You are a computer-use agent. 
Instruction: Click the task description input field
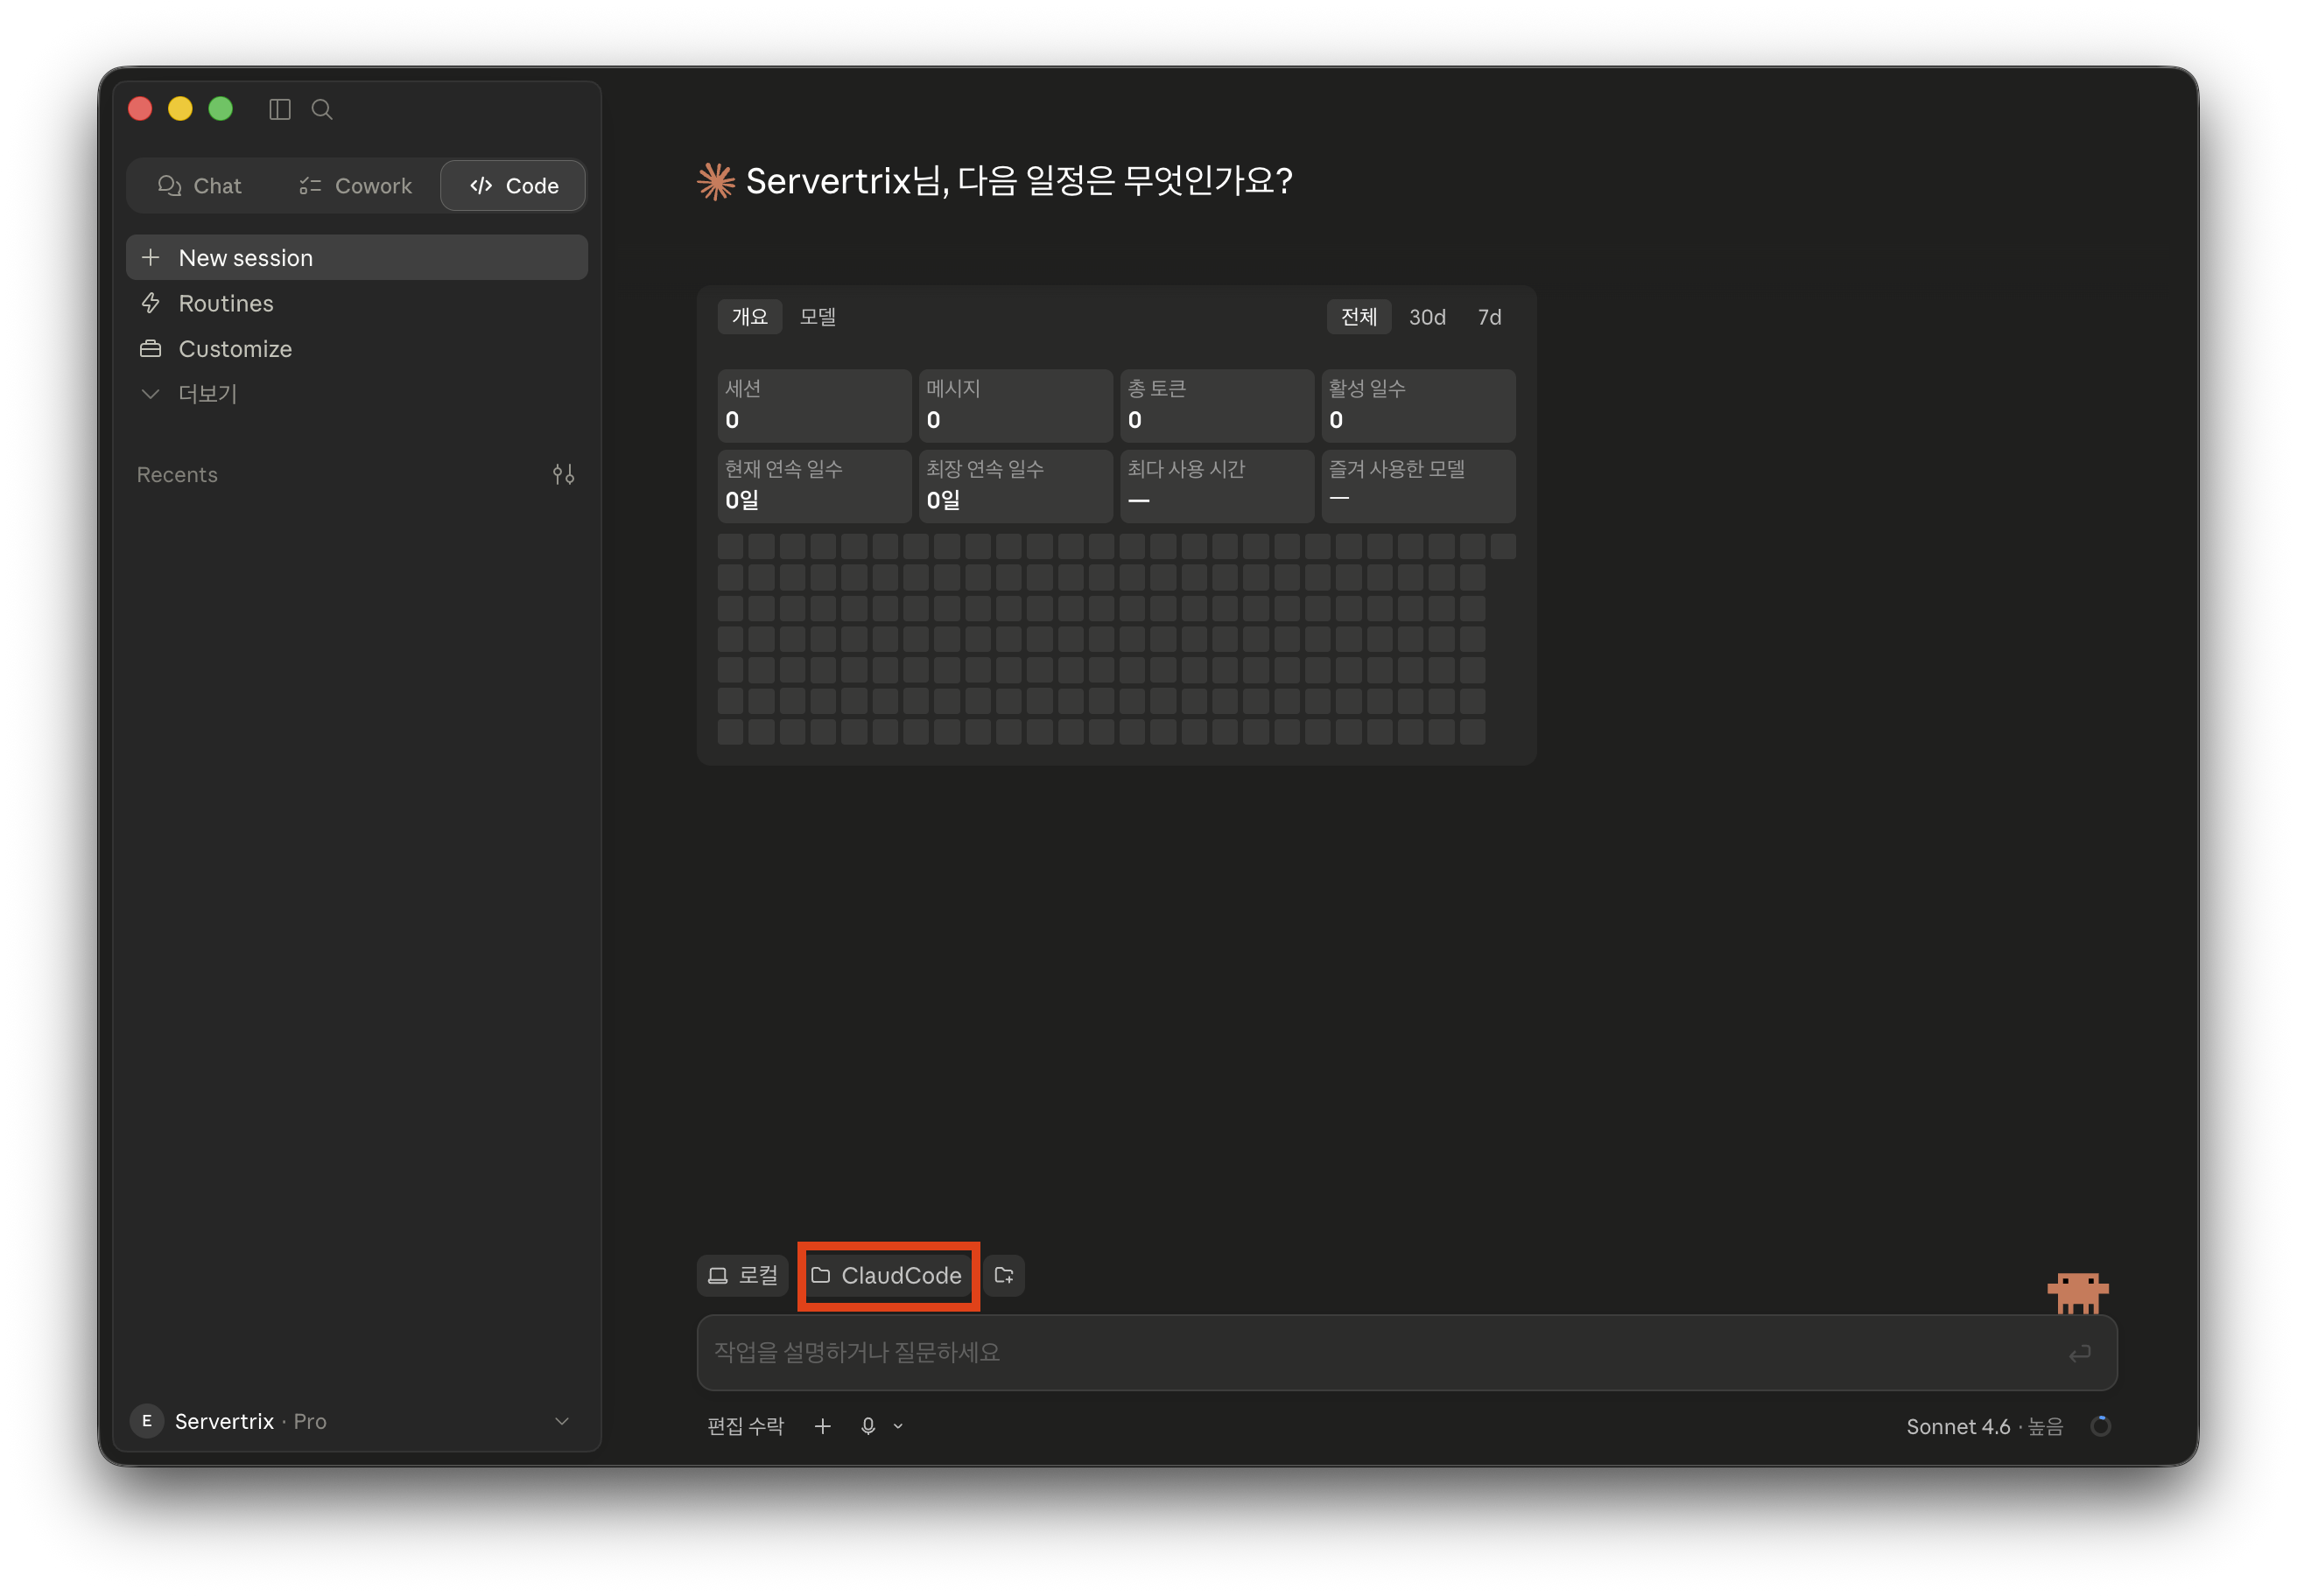point(1407,1353)
